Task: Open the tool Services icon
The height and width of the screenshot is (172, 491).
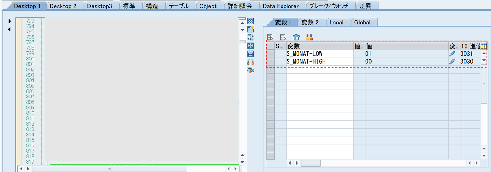Action: pos(251,70)
